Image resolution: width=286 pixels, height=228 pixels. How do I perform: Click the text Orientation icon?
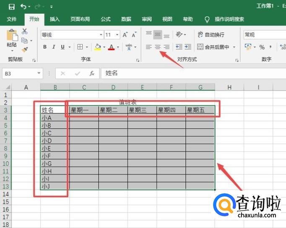pos(179,34)
